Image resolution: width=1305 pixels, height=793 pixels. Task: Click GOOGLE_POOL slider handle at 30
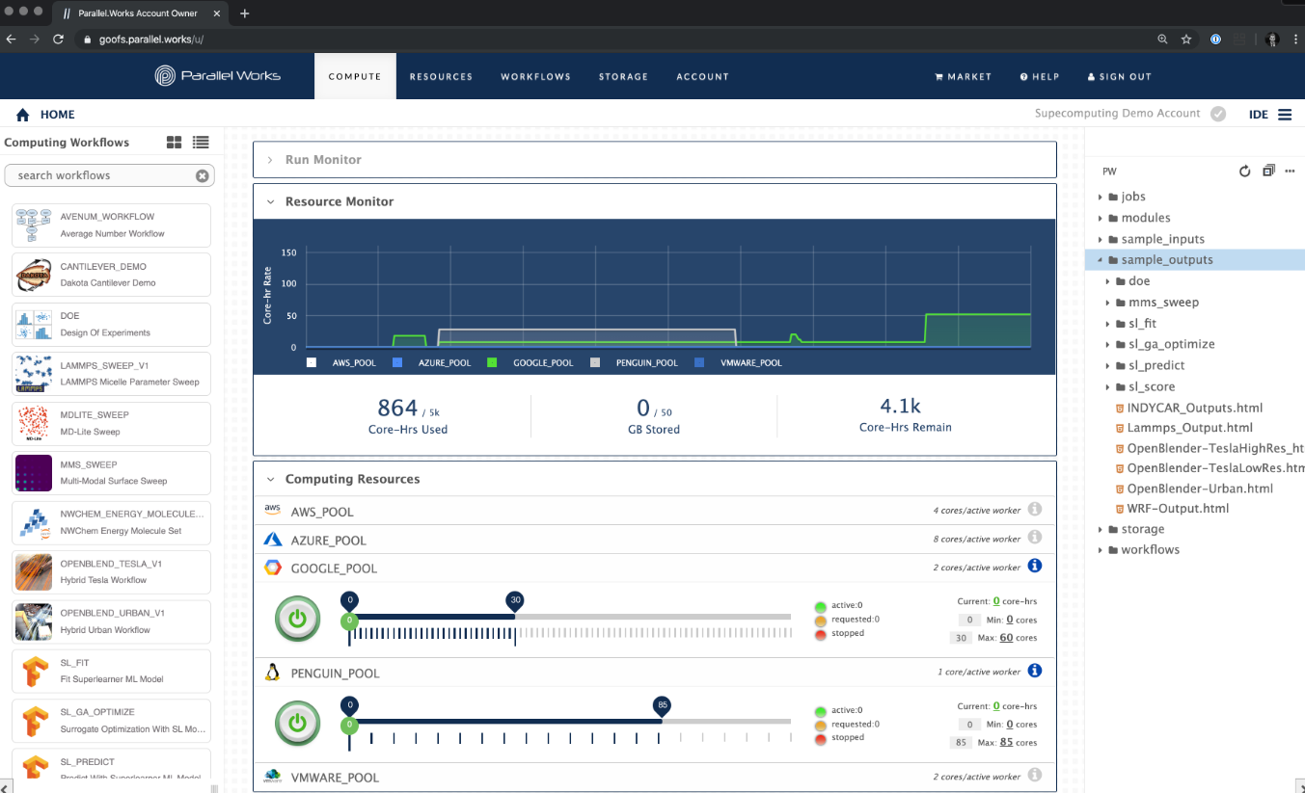tap(515, 600)
